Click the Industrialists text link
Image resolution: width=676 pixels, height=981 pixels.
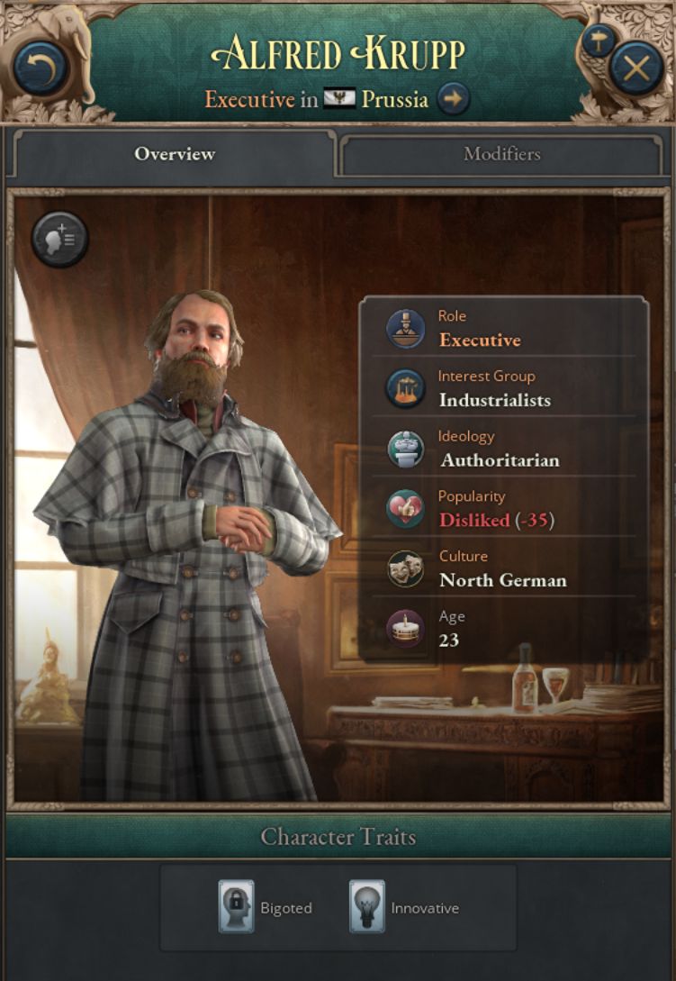[x=495, y=400]
